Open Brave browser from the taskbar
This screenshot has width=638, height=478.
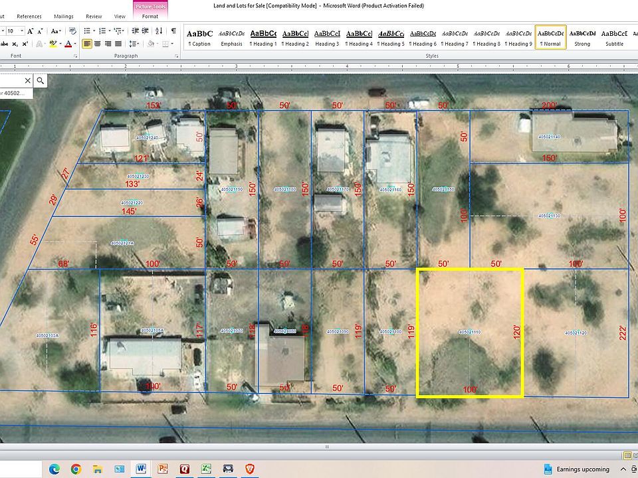(250, 469)
